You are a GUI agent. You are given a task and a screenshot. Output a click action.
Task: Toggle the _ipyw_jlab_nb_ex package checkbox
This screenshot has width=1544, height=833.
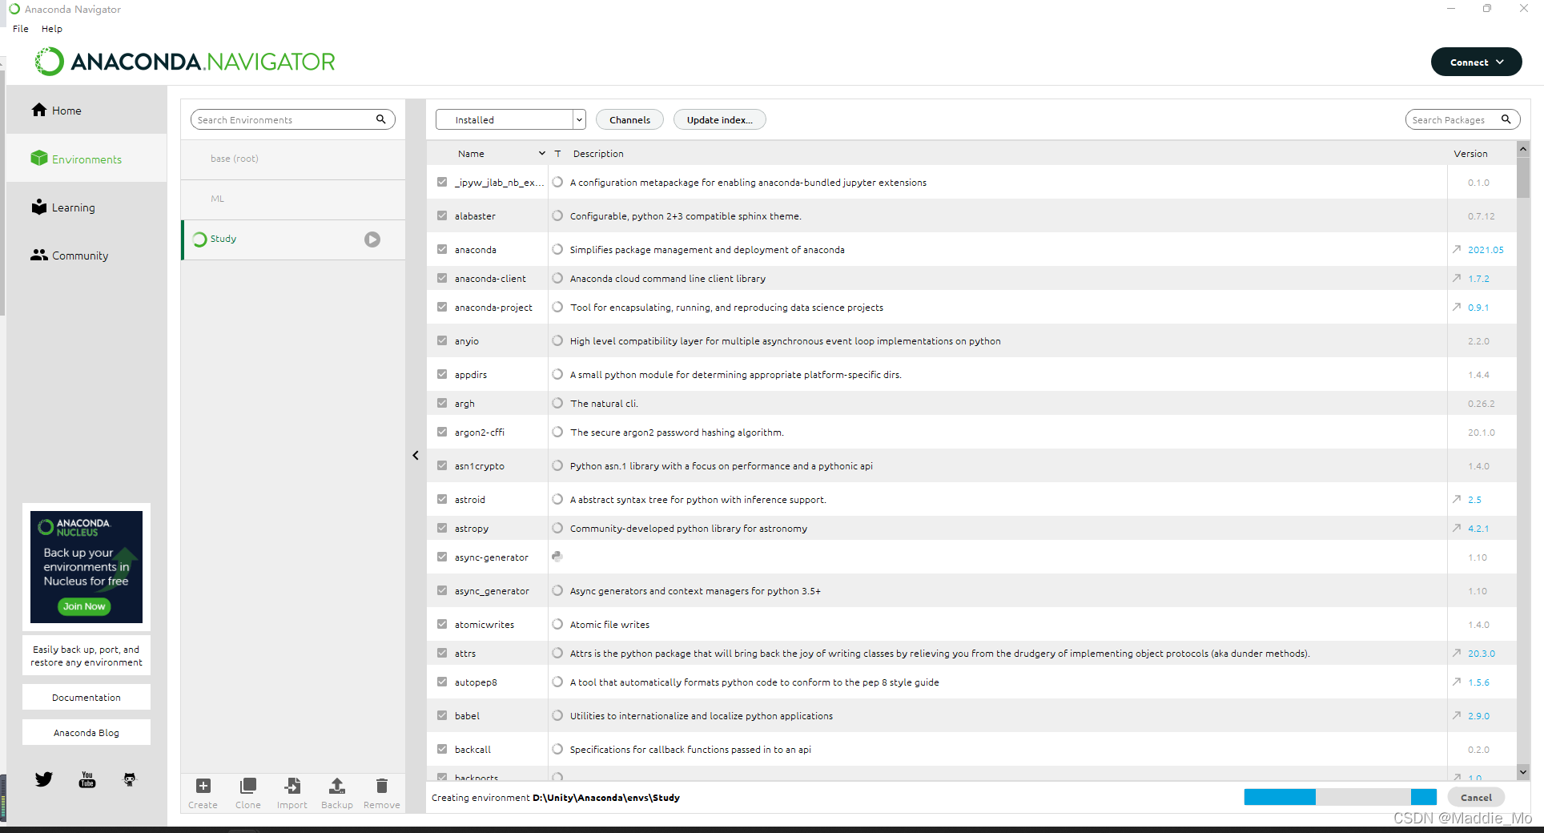pos(442,183)
